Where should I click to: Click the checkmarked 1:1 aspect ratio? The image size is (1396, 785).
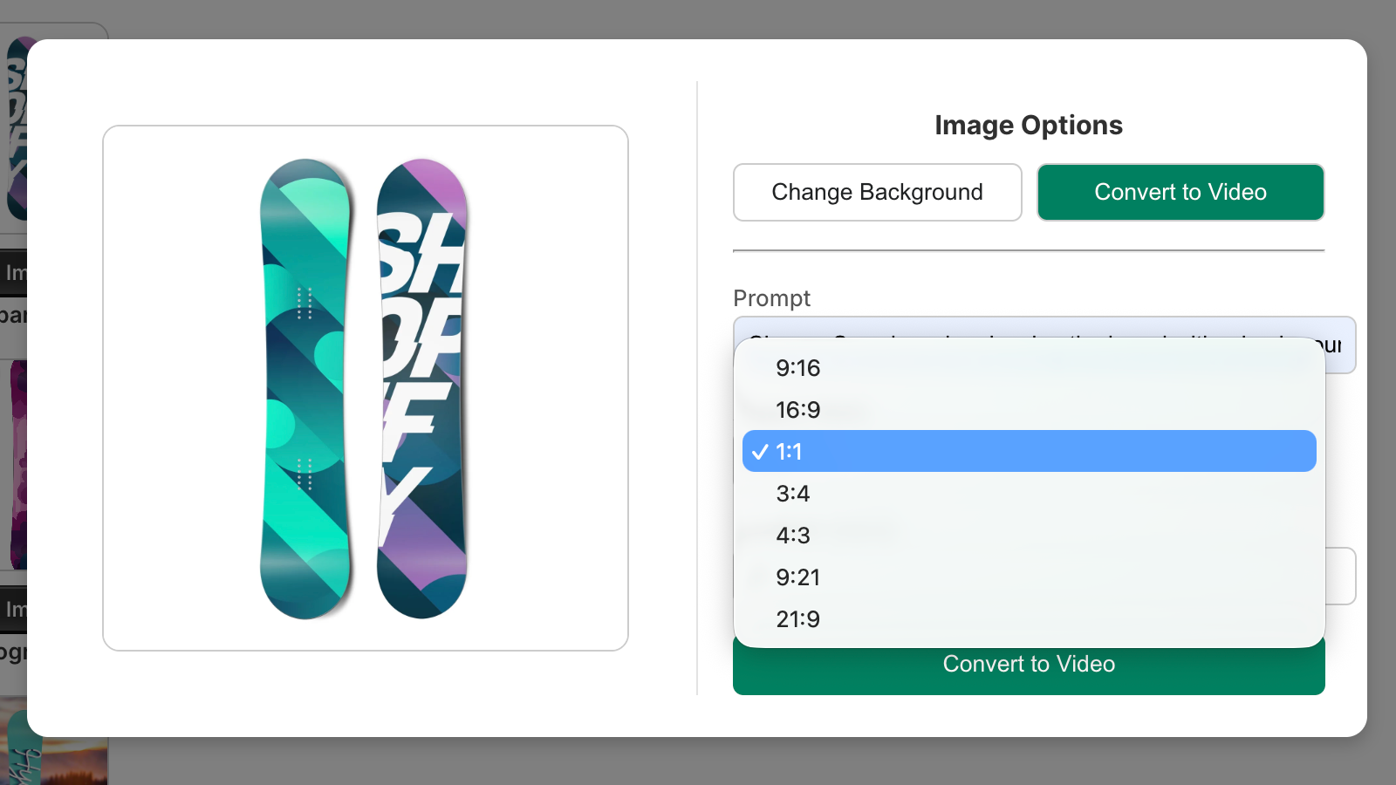(x=1030, y=451)
